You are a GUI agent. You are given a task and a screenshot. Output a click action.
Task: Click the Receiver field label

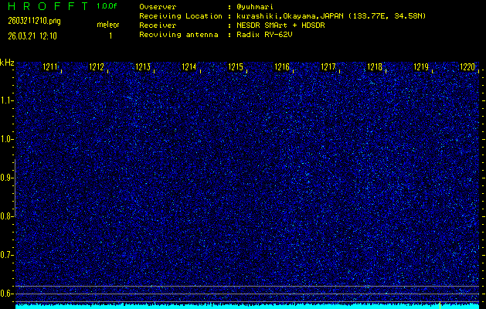(x=158, y=25)
